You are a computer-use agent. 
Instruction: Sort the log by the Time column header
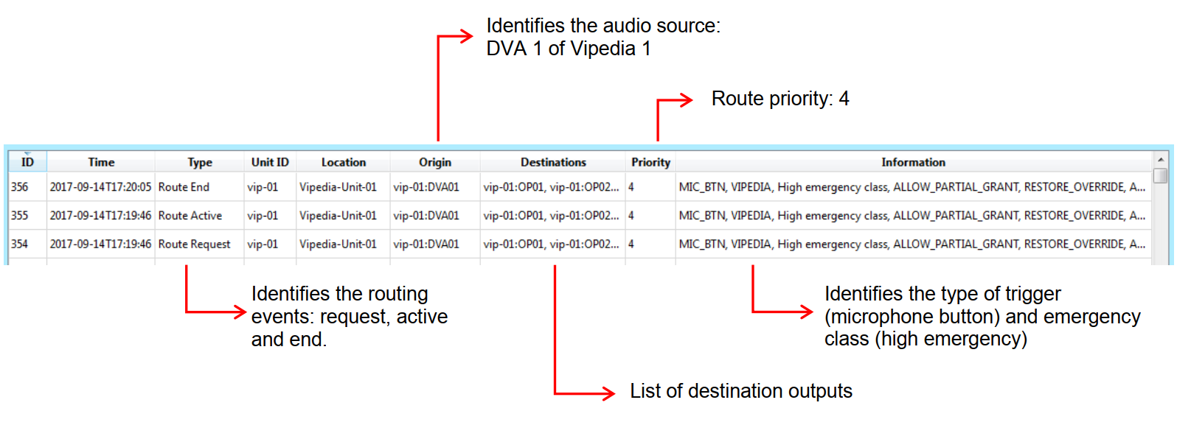tap(101, 162)
